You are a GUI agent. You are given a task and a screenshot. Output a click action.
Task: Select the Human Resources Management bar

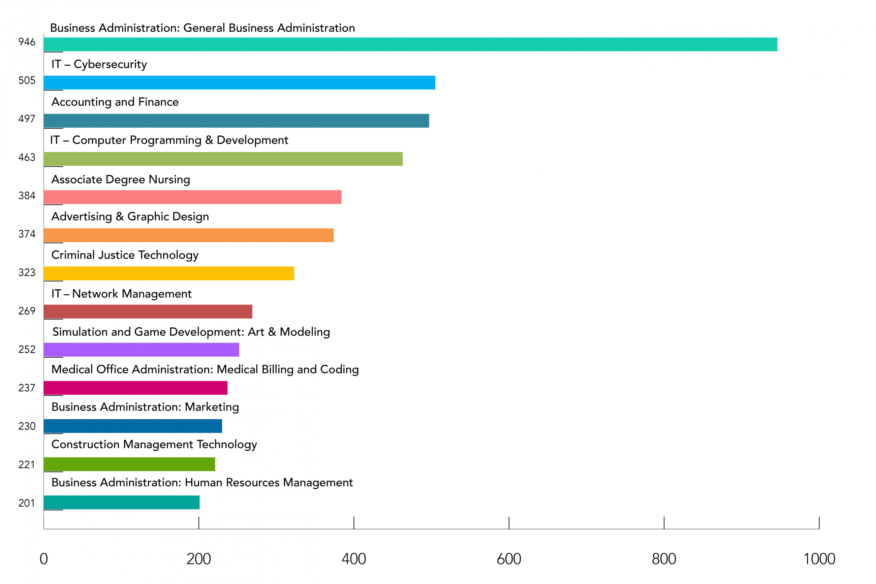[122, 502]
